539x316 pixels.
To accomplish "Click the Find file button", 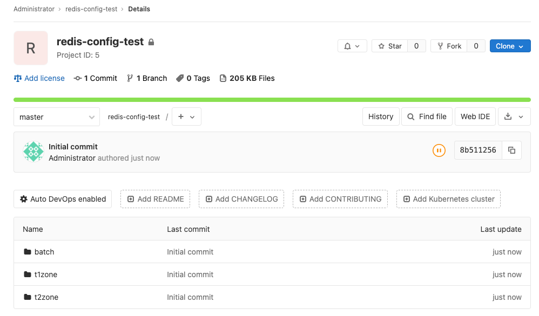I will point(427,116).
